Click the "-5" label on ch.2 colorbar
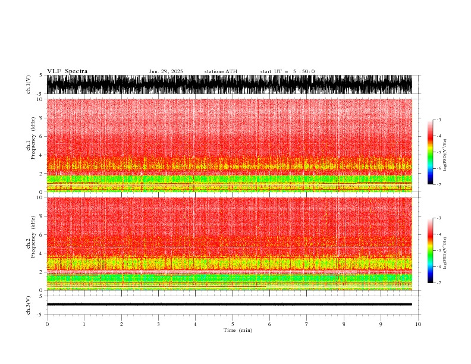This screenshot has height=364, width=471. (438, 250)
